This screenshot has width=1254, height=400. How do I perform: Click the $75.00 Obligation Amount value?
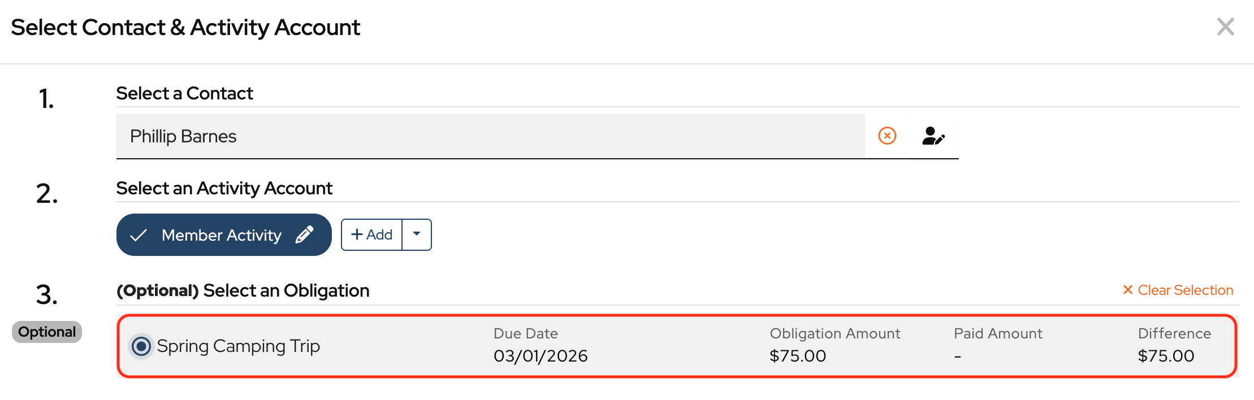click(x=797, y=356)
